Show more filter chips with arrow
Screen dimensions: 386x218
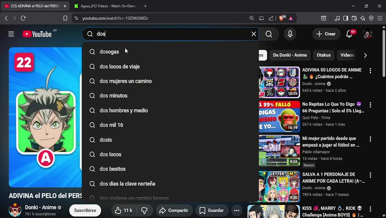click(x=365, y=55)
